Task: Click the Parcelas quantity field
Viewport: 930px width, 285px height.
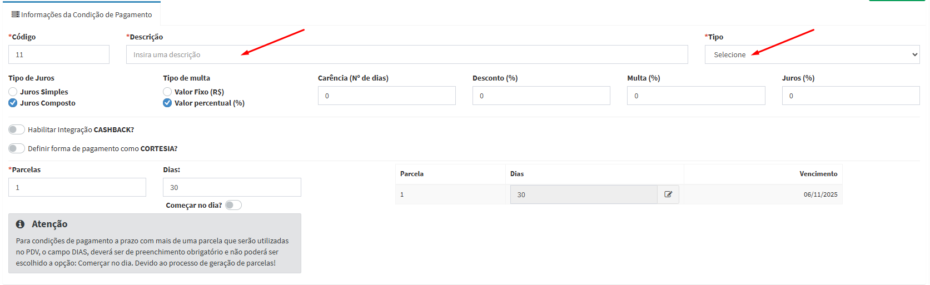Action: 77,187
